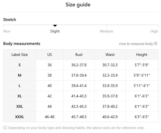The image size is (161, 133).
Task: Select the Non stretch level label
Action: [x=7, y=31]
